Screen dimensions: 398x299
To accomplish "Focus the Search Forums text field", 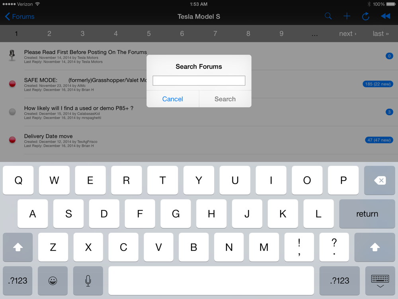I will pyautogui.click(x=199, y=81).
